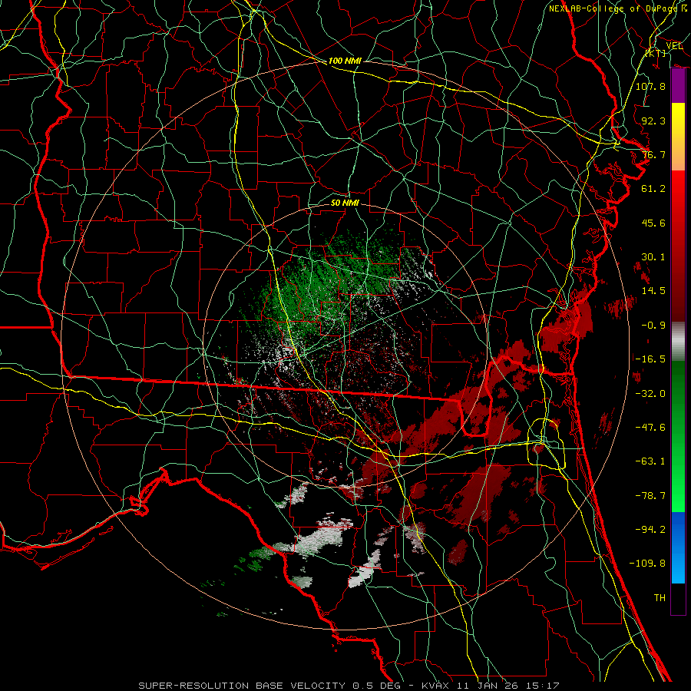Click the -47.6 legend value
Image resolution: width=691 pixels, height=691 pixels.
pyautogui.click(x=650, y=428)
